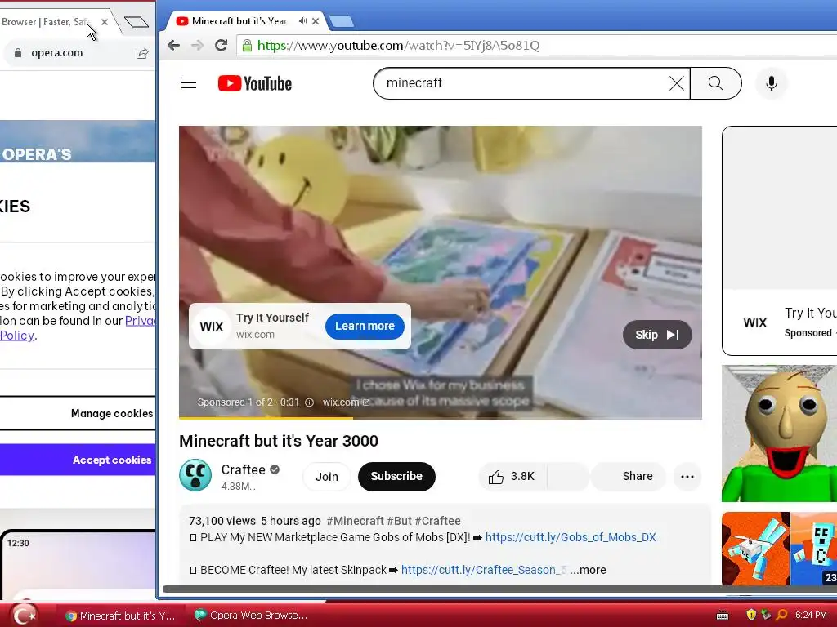Click the #Craftee hashtag
The width and height of the screenshot is (837, 627).
tap(438, 521)
